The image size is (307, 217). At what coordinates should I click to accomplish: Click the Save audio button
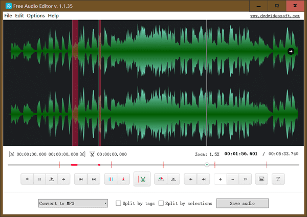tap(243, 203)
